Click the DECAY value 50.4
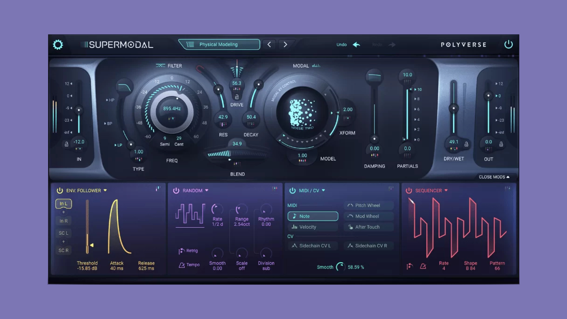The image size is (567, 319). (x=251, y=117)
